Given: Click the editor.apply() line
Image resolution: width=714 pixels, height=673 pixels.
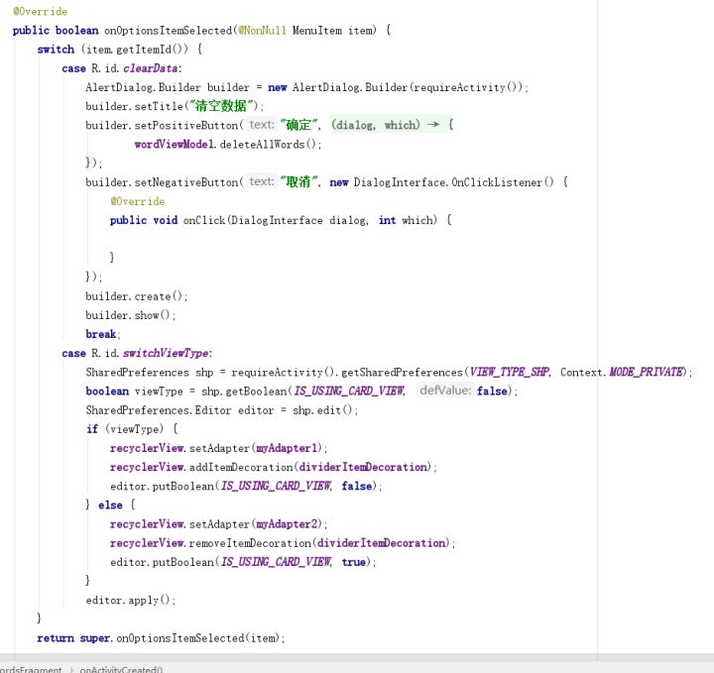Looking at the screenshot, I should (x=130, y=601).
